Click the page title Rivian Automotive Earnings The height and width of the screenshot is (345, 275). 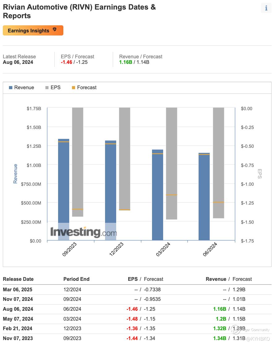pyautogui.click(x=79, y=11)
